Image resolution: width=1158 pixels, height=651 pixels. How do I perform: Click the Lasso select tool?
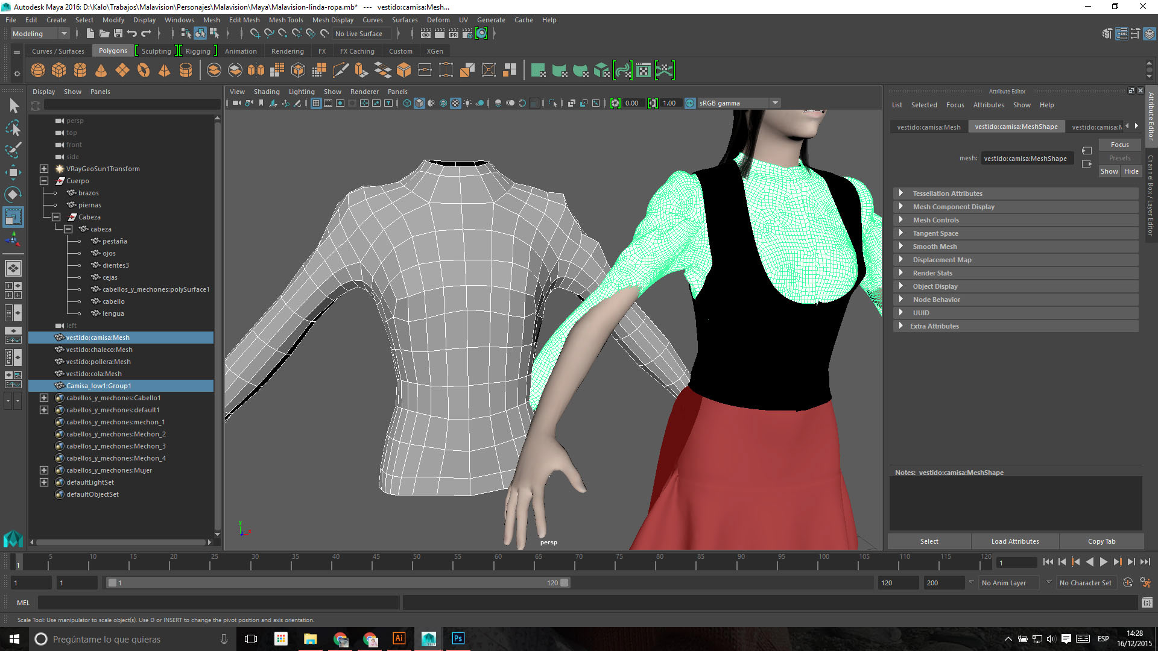13,128
